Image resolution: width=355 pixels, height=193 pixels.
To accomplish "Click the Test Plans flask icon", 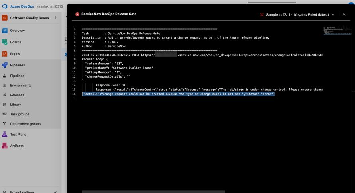I will coord(4,134).
